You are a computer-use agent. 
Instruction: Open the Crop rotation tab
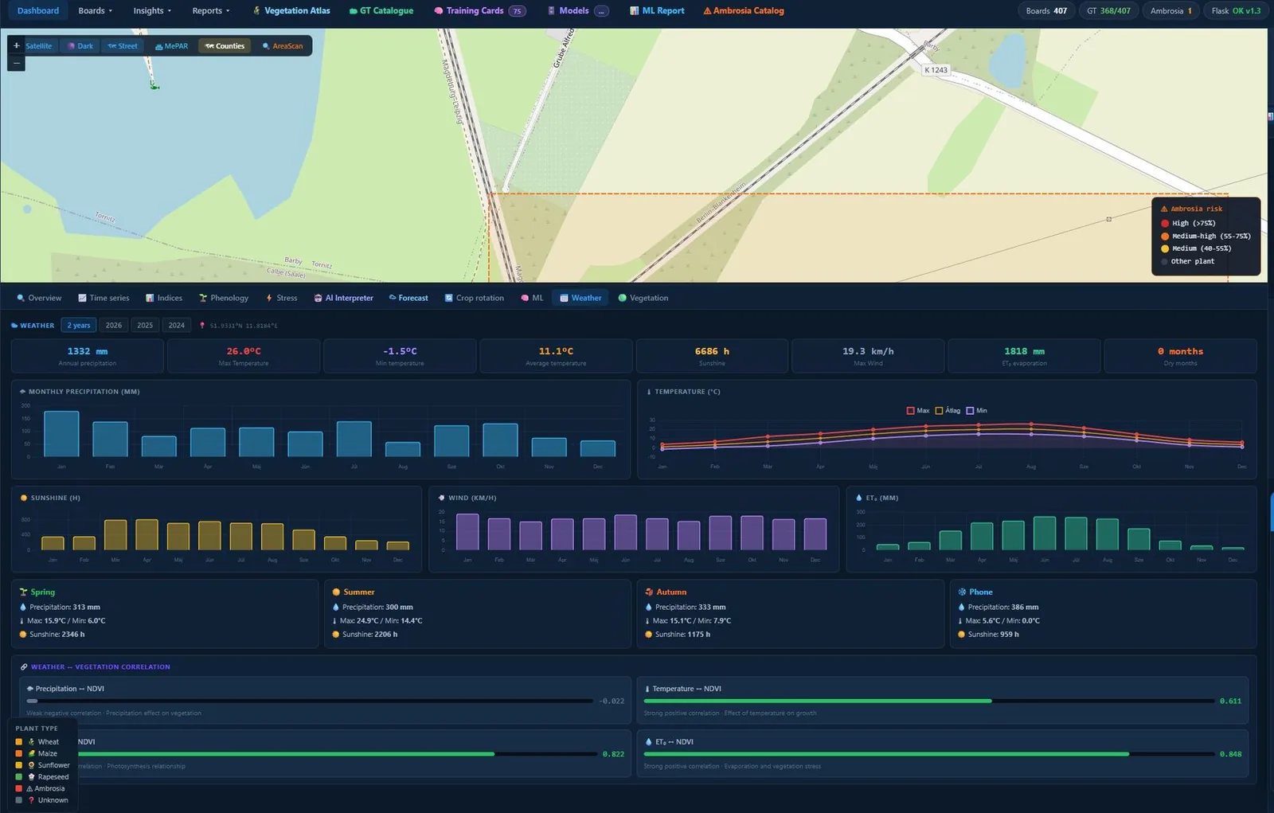[475, 298]
